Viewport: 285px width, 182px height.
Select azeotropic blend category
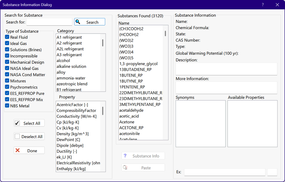coord(72,84)
